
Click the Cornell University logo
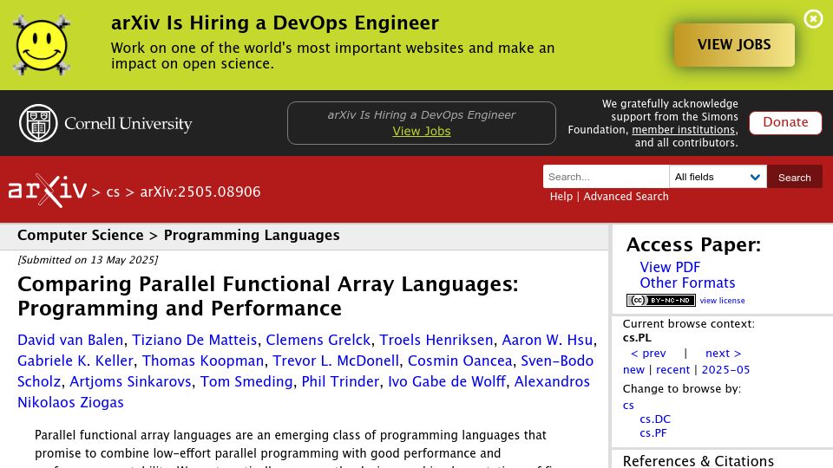[105, 123]
